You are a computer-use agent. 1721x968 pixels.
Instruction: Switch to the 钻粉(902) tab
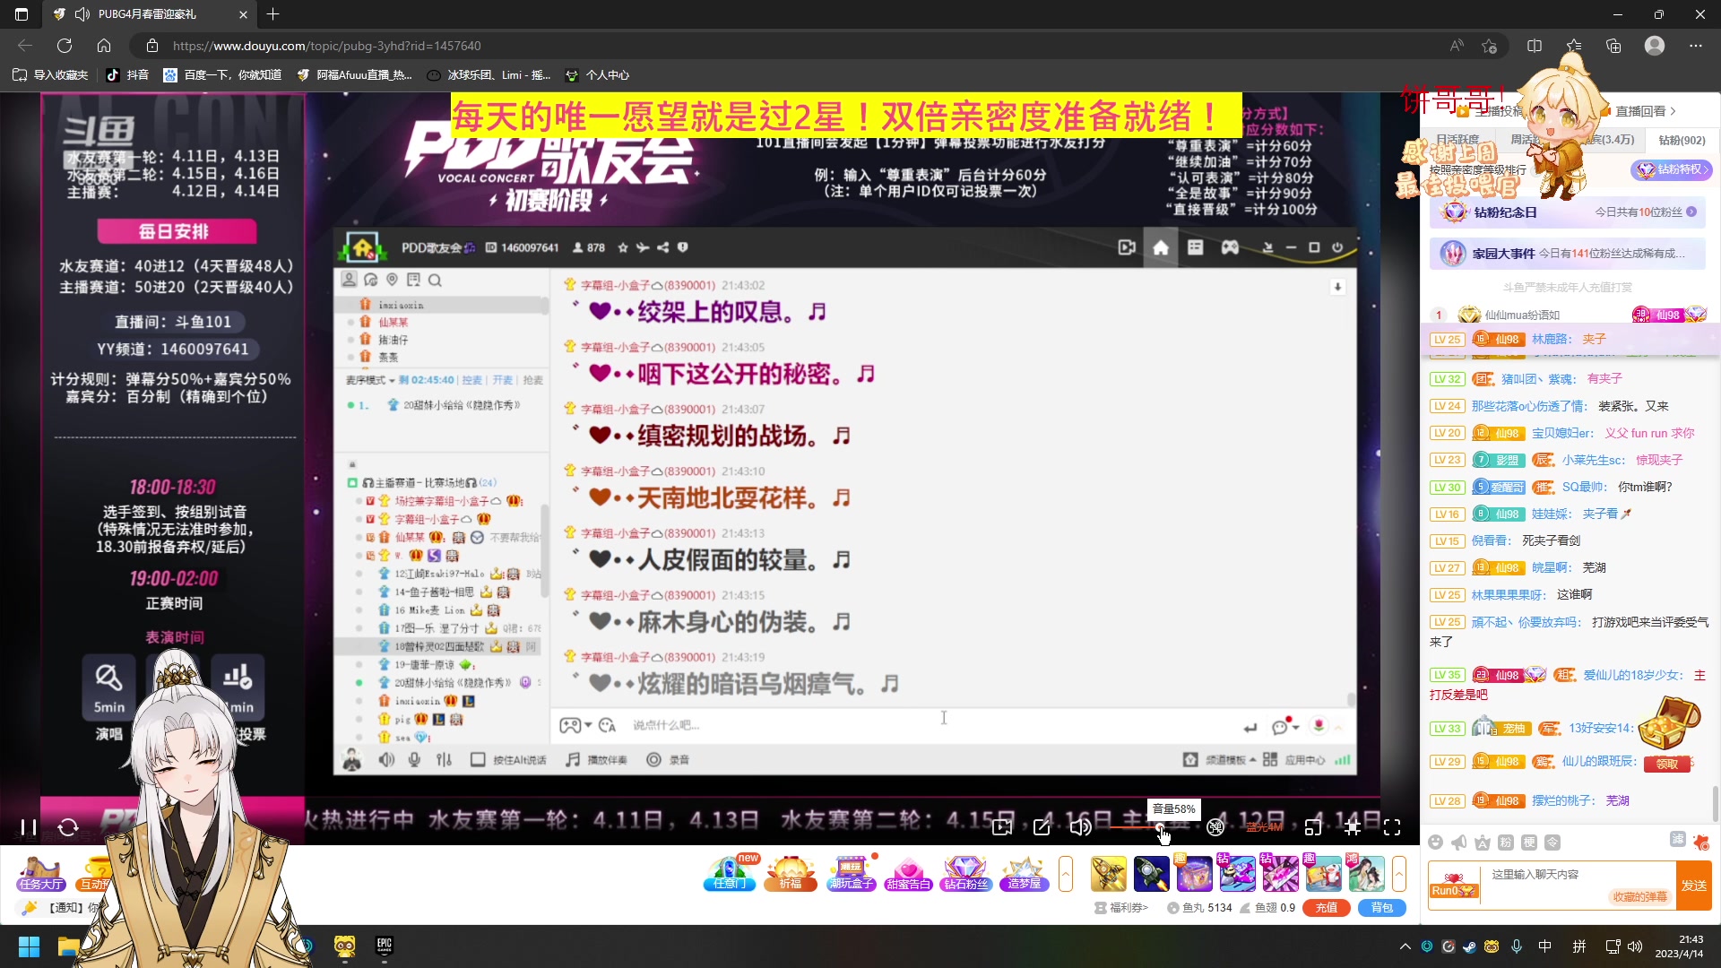1682,140
